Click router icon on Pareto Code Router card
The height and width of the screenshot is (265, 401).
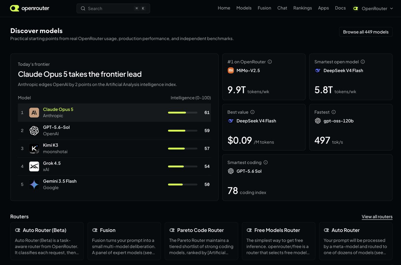(x=172, y=230)
